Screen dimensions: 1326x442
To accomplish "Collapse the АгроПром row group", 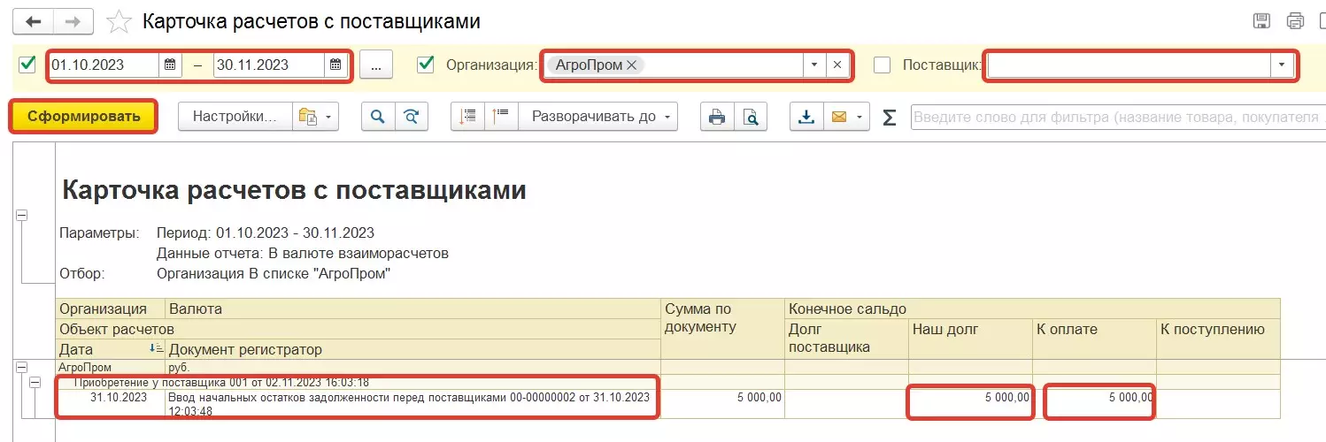I will tap(22, 367).
